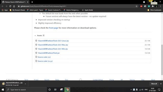163x92 pixels.
Task: Open Cortana circle on taskbar
Action: pos(50,90)
